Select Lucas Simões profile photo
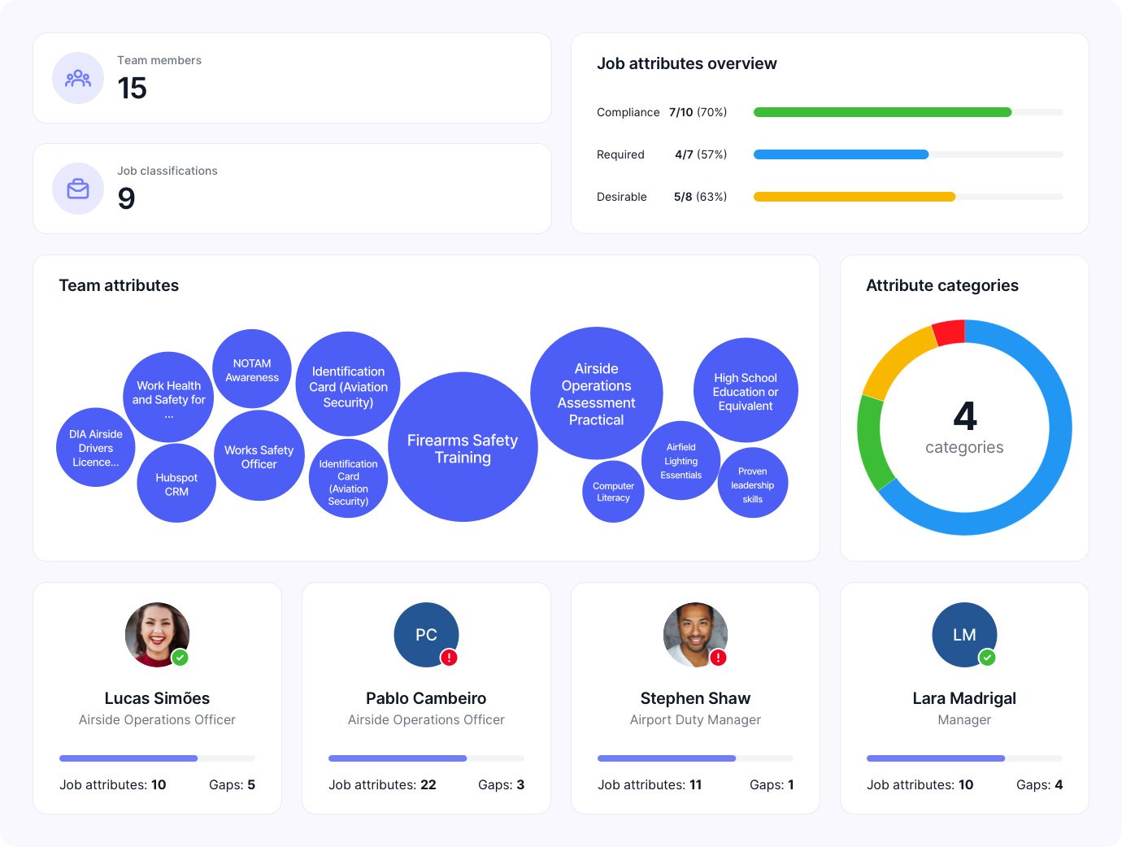Viewport: 1122px width, 847px height. (x=155, y=633)
